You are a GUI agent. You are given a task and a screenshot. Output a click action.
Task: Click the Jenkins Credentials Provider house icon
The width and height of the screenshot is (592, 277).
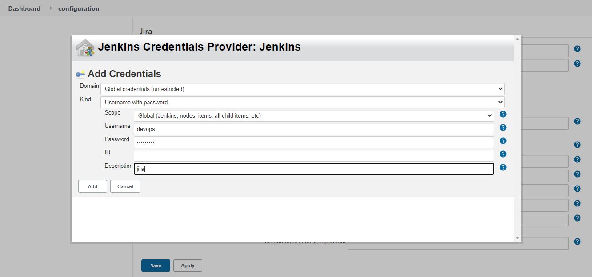point(85,47)
